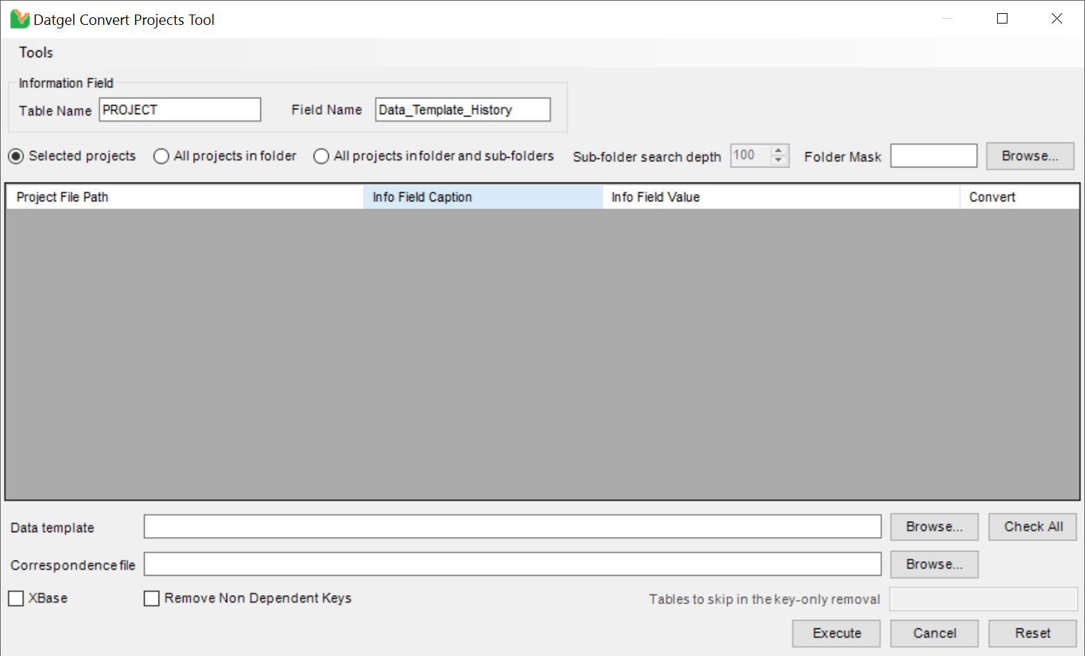Increase sub-folder search depth with up arrow
The width and height of the screenshot is (1085, 656).
pyautogui.click(x=779, y=150)
